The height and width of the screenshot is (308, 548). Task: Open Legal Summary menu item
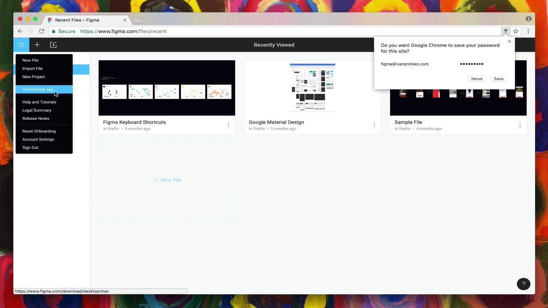point(44,110)
